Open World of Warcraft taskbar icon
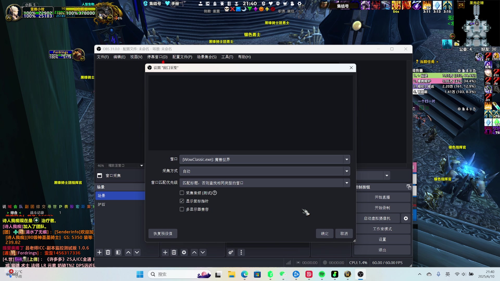500x281 pixels. [348, 274]
